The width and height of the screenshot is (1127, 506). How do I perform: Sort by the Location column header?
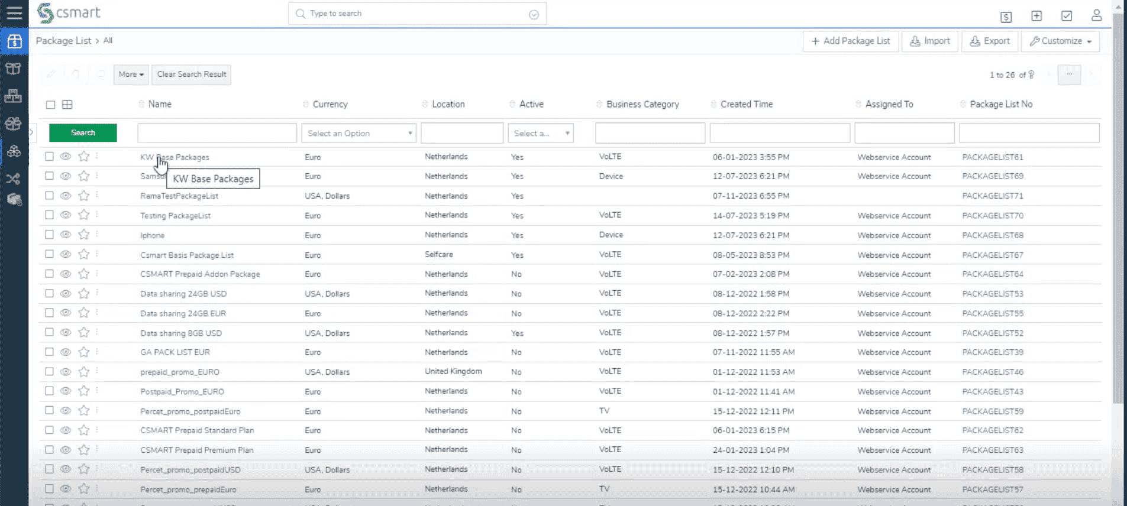[448, 104]
